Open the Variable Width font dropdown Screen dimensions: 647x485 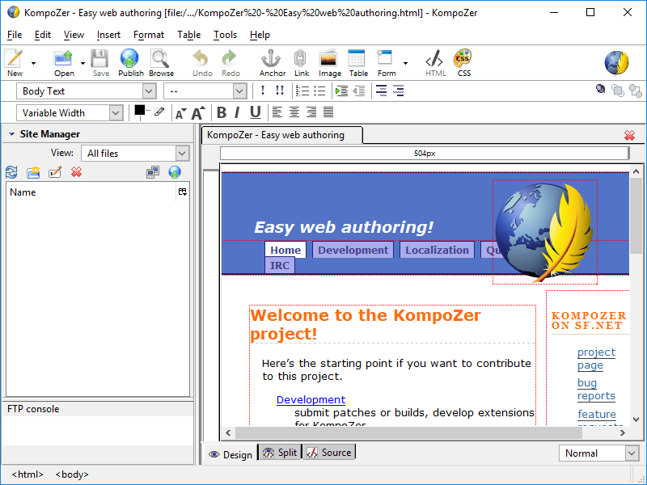70,112
